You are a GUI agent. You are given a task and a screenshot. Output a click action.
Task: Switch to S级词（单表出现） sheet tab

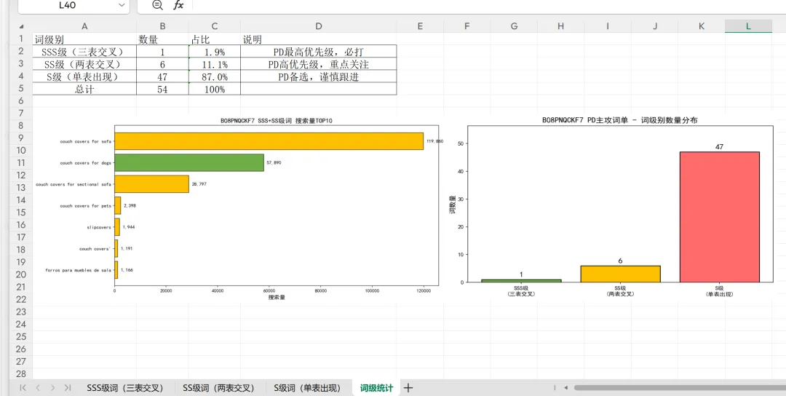307,387
